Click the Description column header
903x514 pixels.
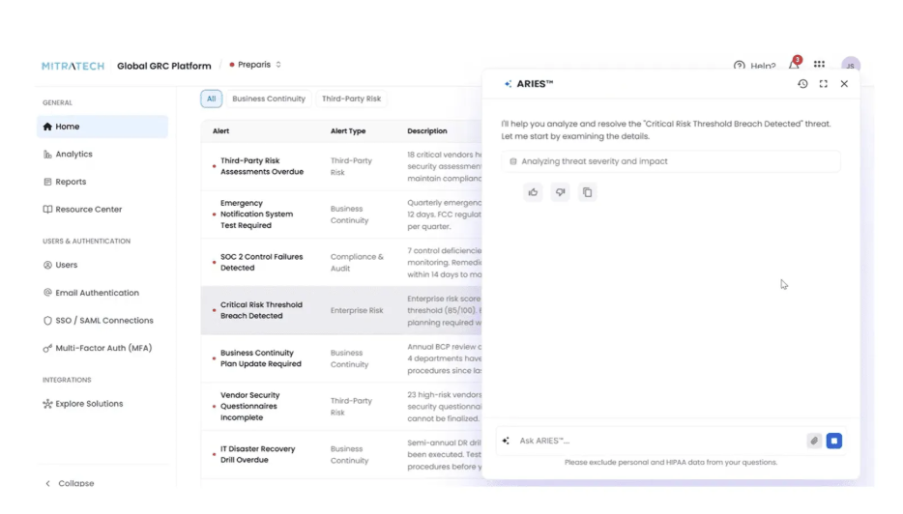tap(426, 131)
